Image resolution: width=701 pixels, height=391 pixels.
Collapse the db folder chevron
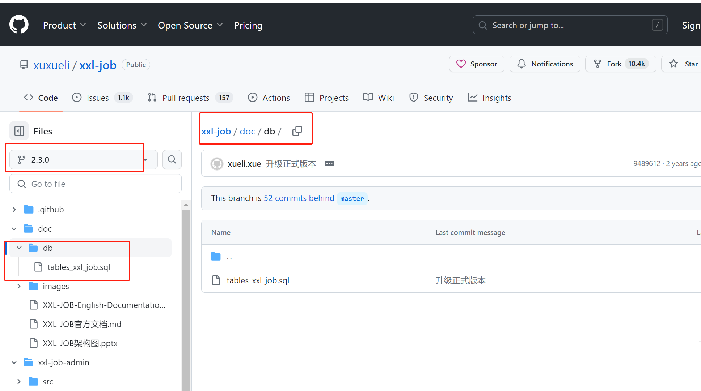point(19,248)
